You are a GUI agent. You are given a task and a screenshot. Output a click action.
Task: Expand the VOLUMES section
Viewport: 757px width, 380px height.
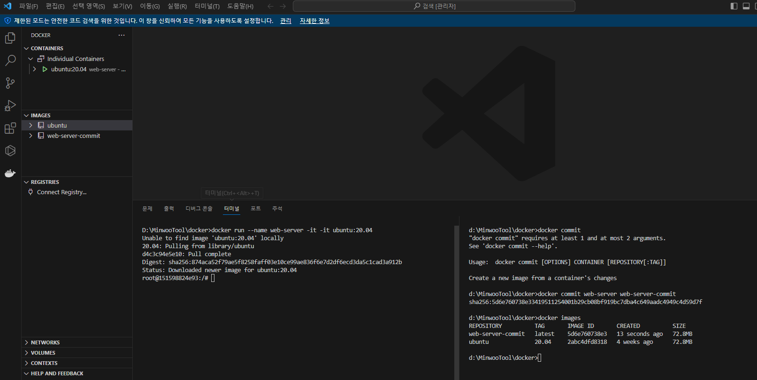26,353
